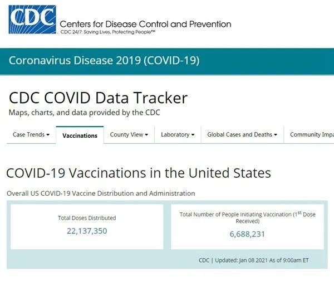Click the Coronavirus Disease 2019 (COVID-19) banner link
This screenshot has width=334, height=281.
click(x=104, y=60)
